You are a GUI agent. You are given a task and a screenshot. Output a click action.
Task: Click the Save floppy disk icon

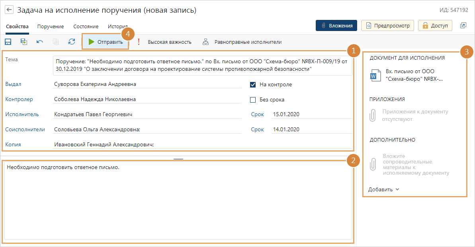(8, 42)
